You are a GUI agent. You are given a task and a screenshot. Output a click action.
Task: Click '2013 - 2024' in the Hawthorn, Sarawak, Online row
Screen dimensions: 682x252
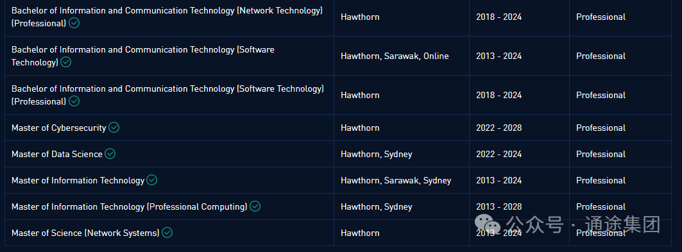point(499,56)
